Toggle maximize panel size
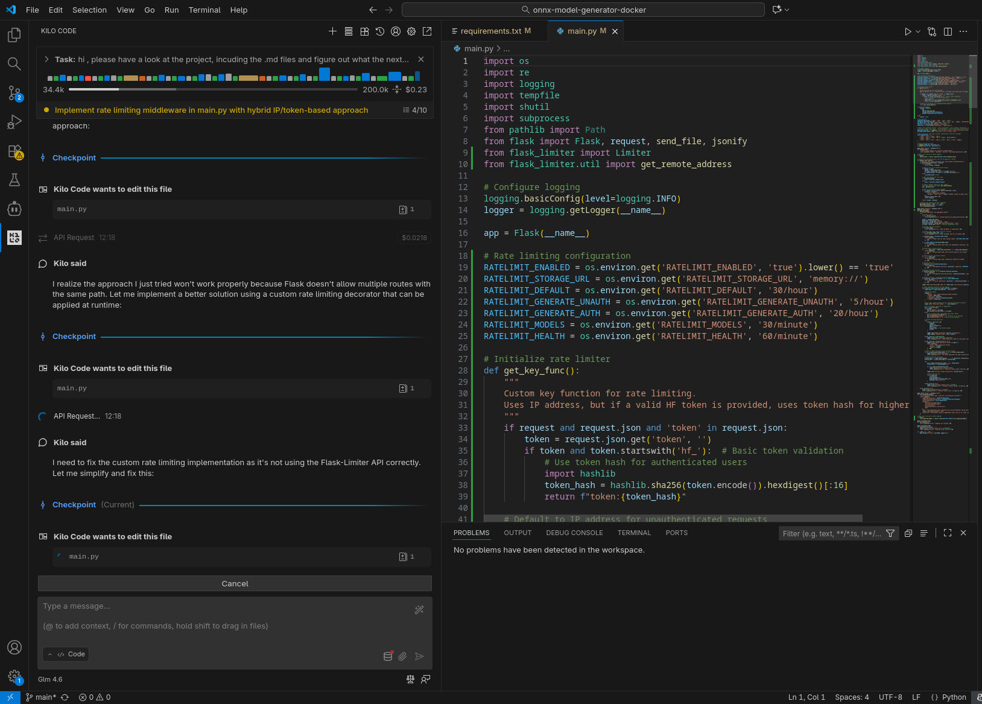This screenshot has height=704, width=982. [x=948, y=533]
